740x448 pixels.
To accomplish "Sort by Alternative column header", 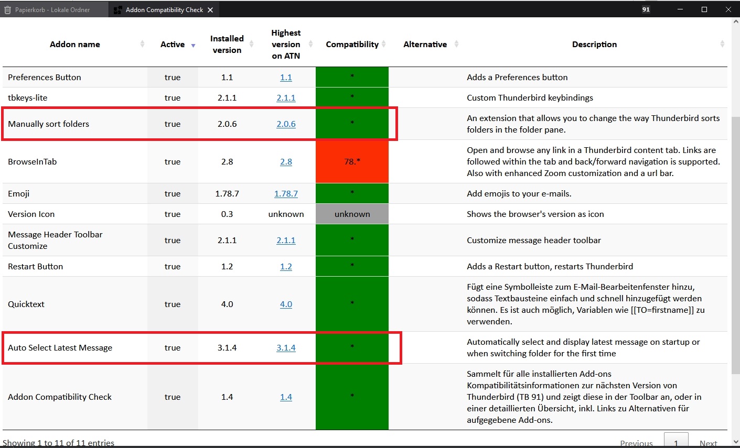I will pos(425,45).
